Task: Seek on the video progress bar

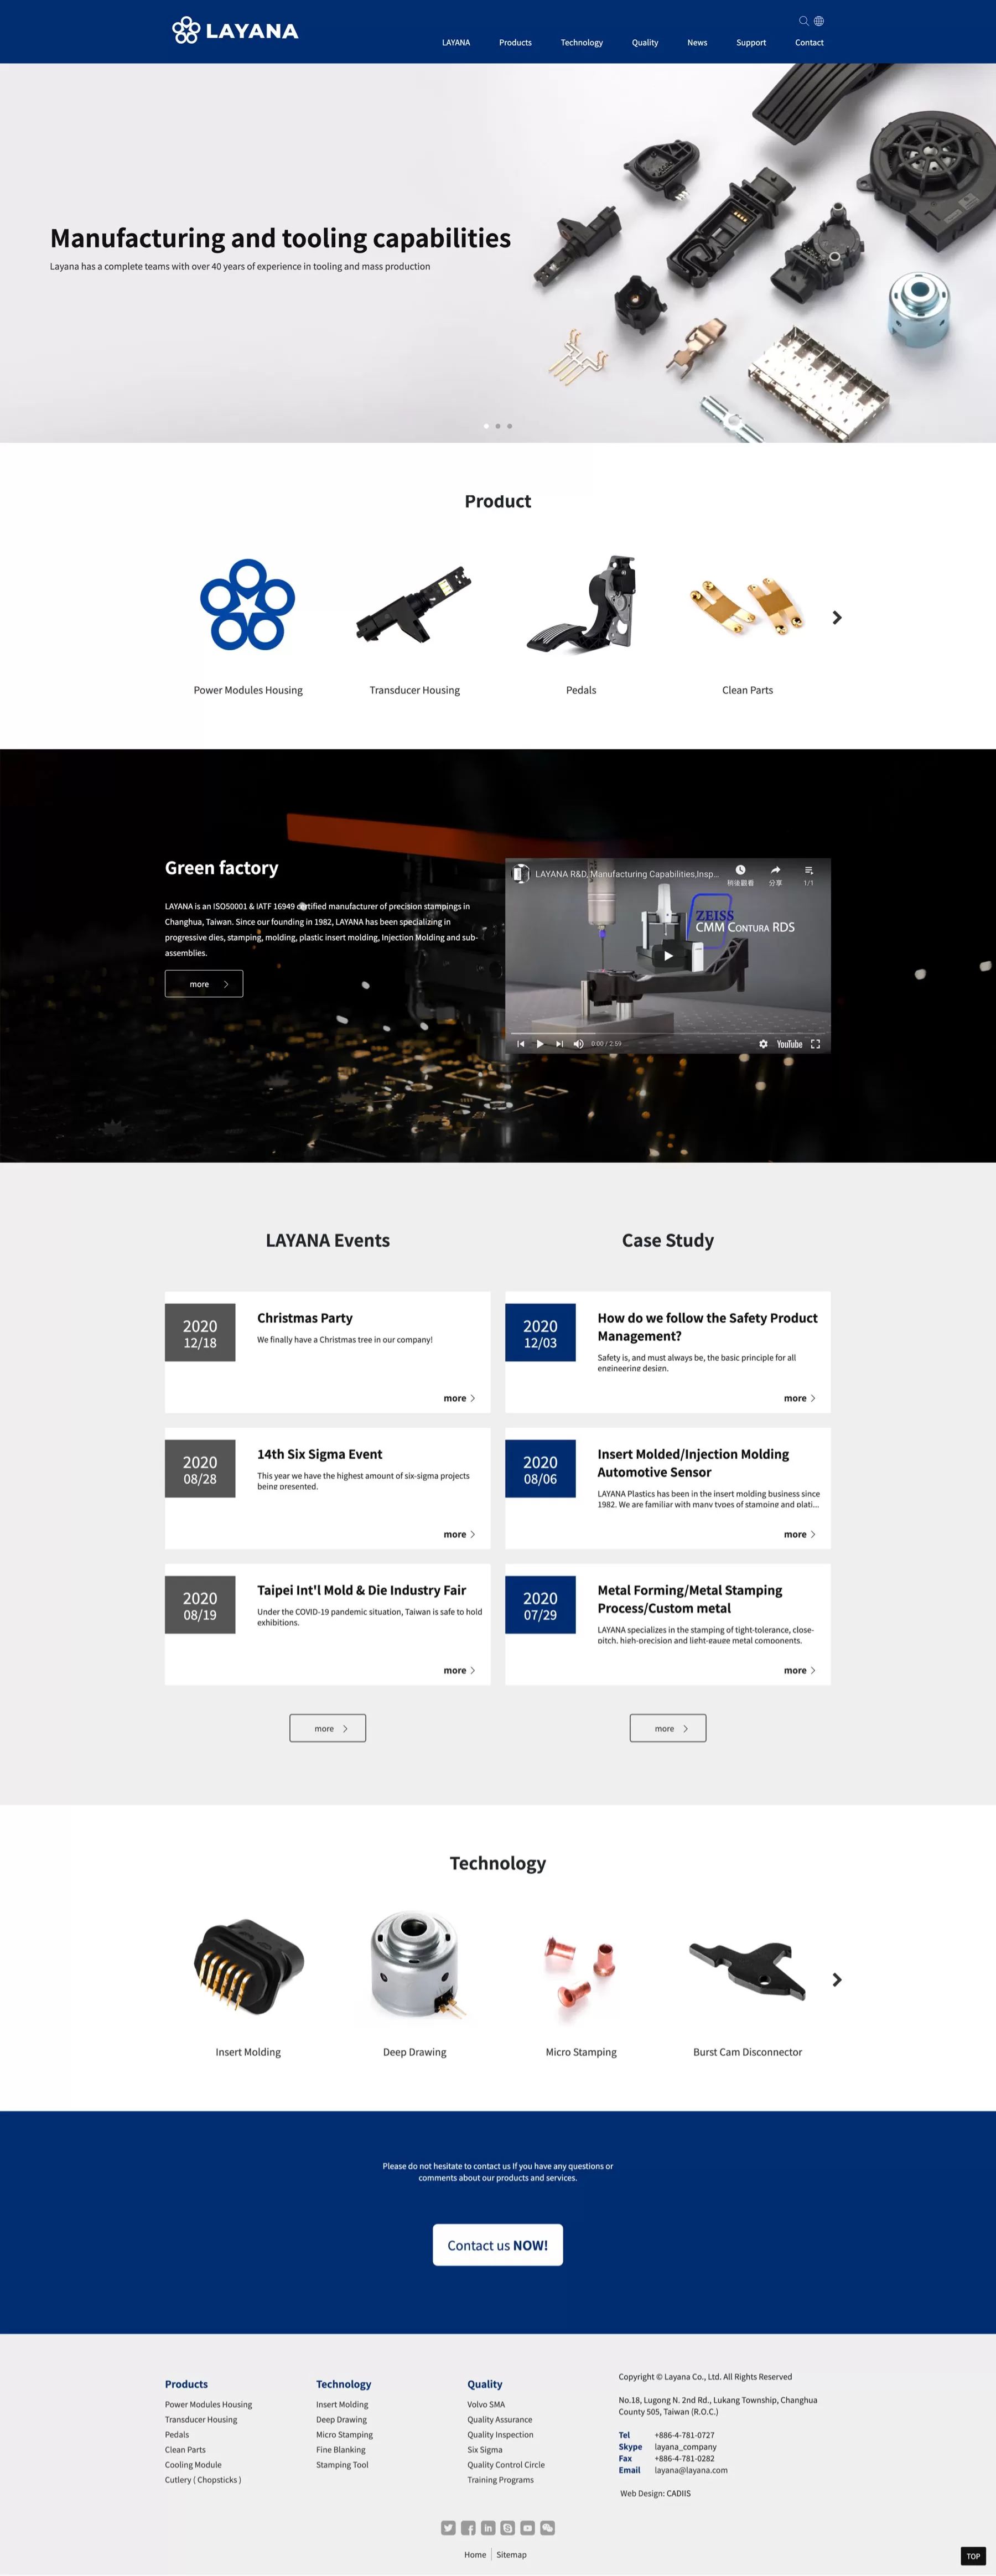Action: tap(668, 1032)
